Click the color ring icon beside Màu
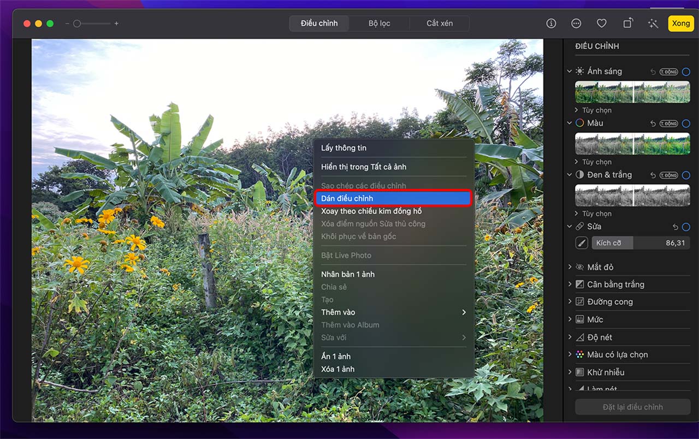The image size is (699, 439). pyautogui.click(x=579, y=123)
